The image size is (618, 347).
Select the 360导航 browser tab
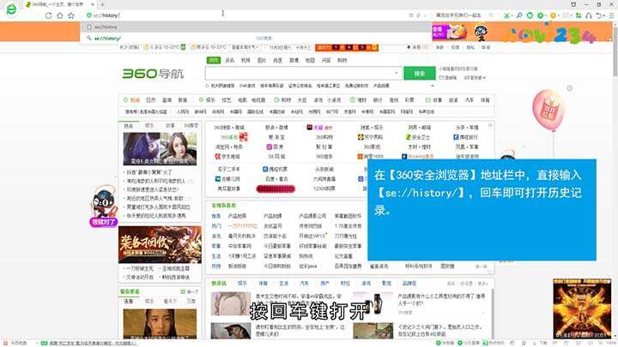click(x=58, y=5)
